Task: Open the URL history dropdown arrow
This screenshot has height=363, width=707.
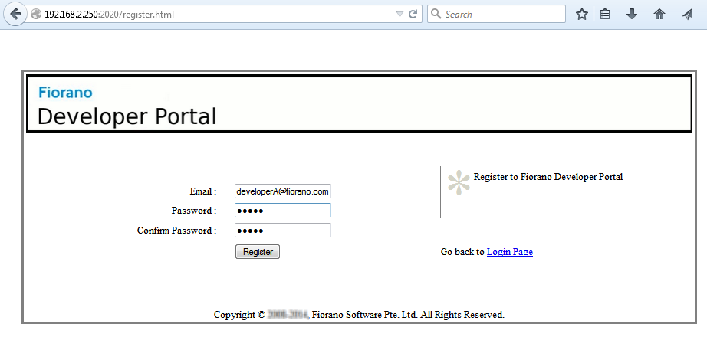Action: (400, 15)
